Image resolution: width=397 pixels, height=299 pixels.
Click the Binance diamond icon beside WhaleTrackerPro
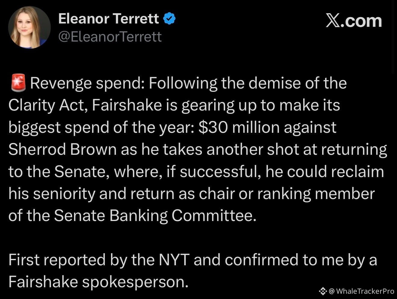pos(323,291)
